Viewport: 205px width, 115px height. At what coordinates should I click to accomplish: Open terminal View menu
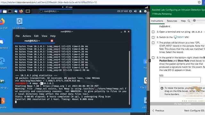point(44,36)
